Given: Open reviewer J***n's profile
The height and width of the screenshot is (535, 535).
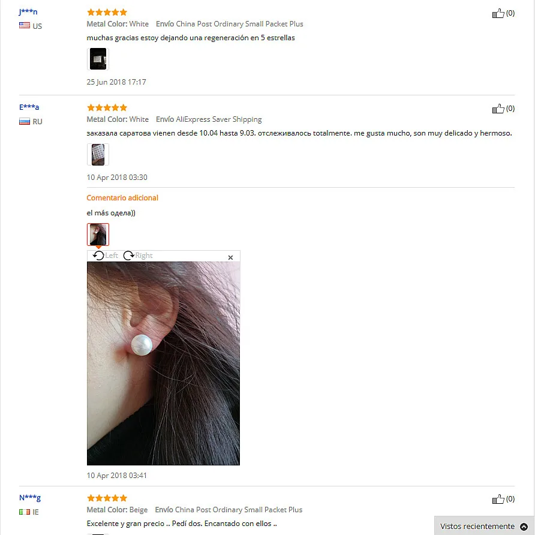Looking at the screenshot, I should pyautogui.click(x=28, y=12).
